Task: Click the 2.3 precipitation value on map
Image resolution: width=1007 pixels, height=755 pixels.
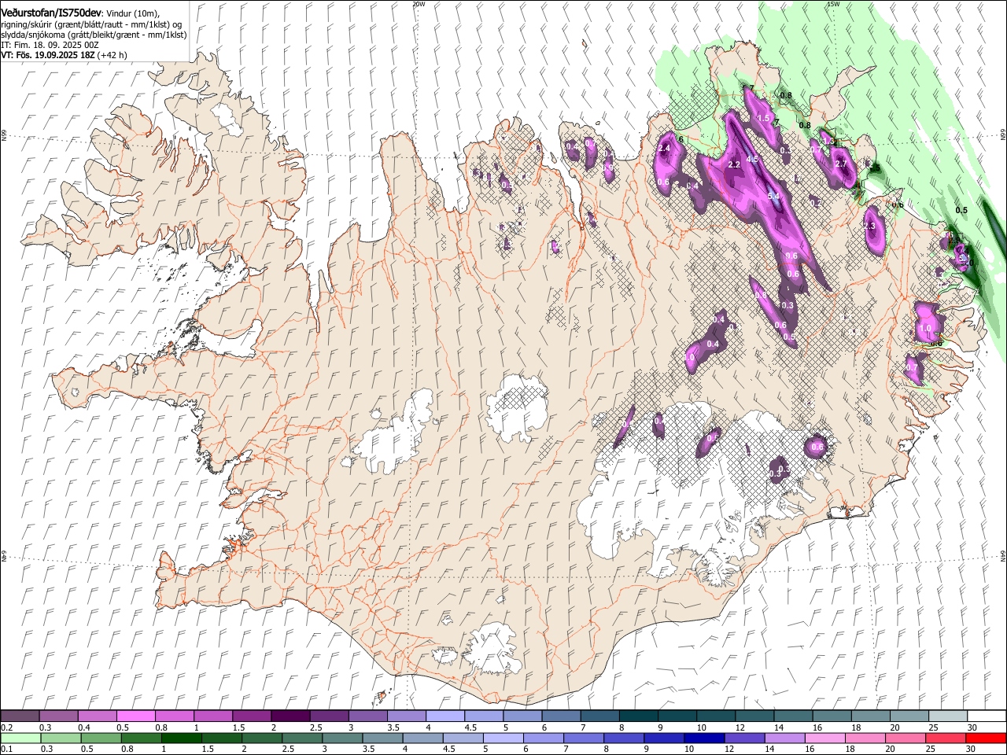Action: 869,226
